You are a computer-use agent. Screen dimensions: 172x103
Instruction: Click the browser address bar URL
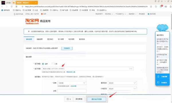click(86, 7)
